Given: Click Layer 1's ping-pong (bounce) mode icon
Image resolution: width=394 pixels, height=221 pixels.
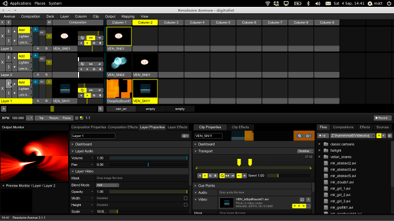Looking at the screenshot, I should tap(91, 90).
